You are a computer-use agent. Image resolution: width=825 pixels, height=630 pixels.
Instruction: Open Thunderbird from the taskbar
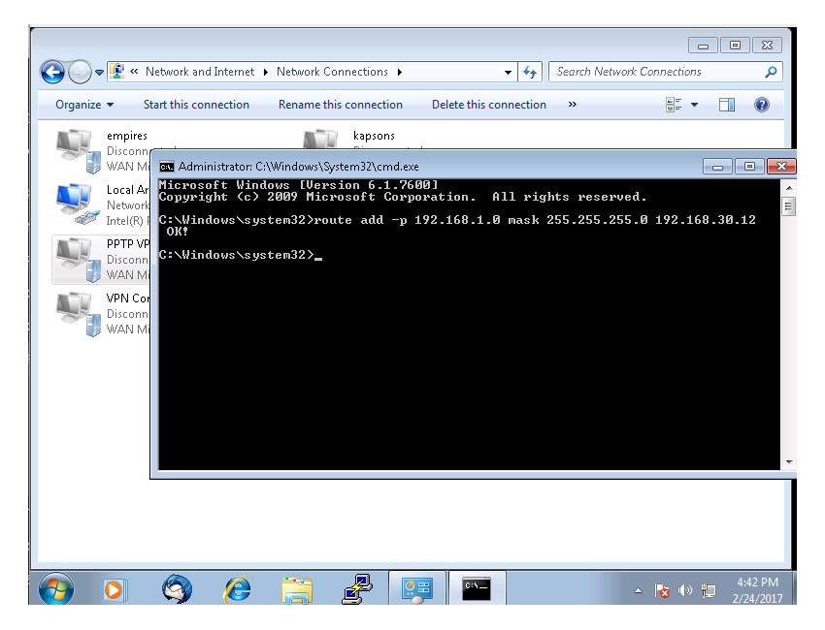click(x=177, y=588)
